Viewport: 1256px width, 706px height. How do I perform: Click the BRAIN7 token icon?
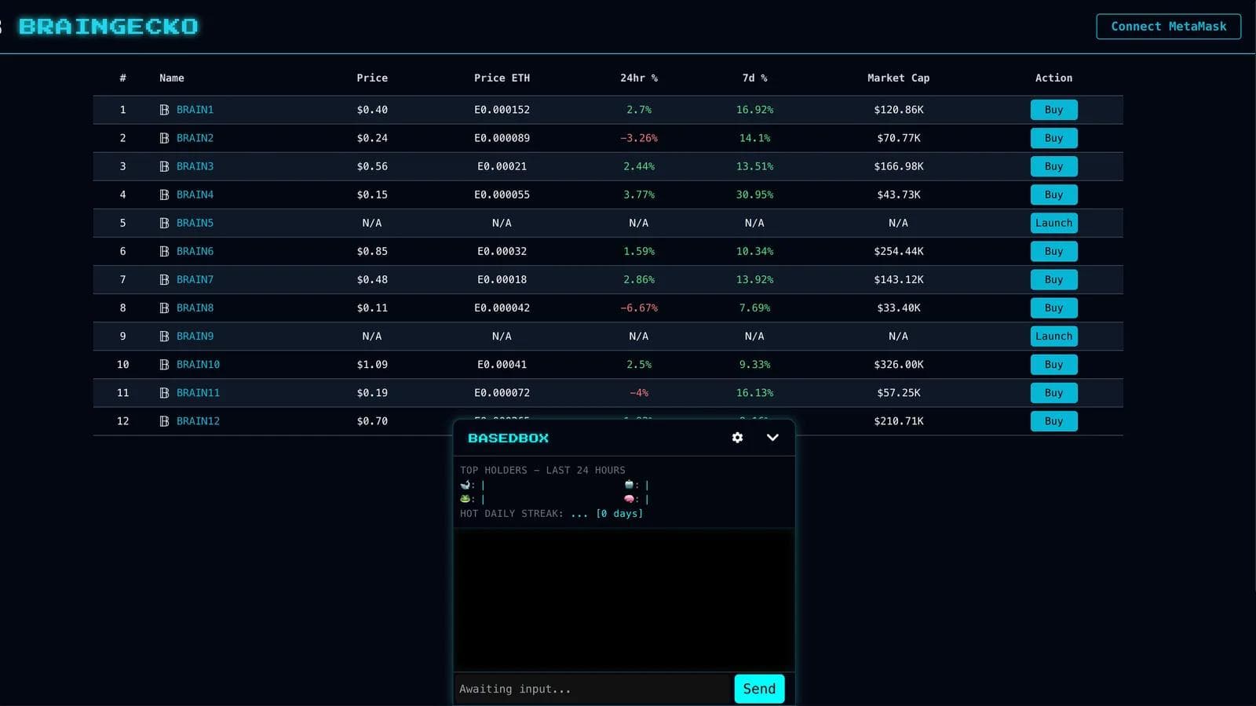(x=164, y=279)
